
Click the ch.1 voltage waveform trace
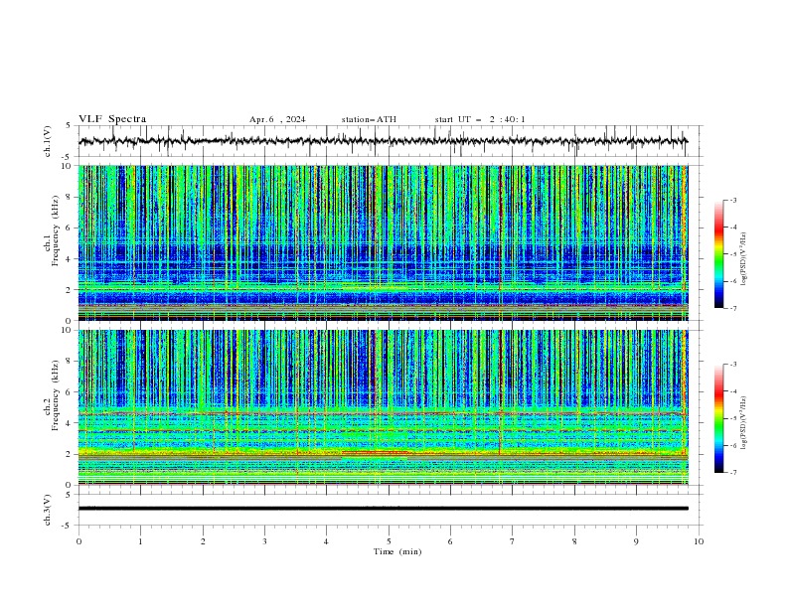383,141
